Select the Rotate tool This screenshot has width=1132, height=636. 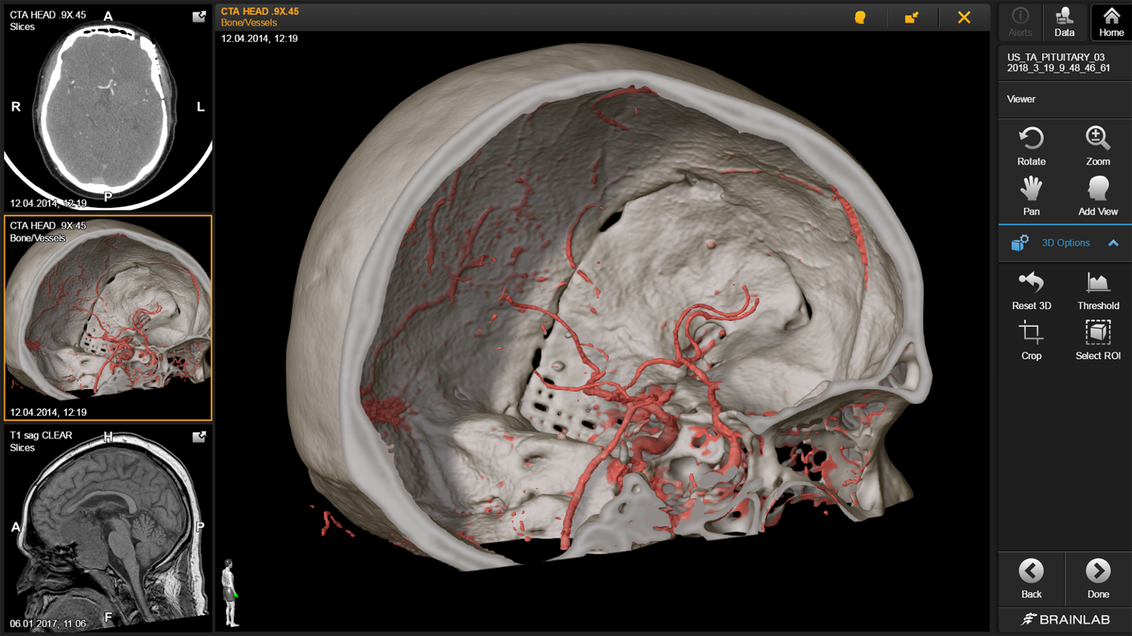[x=1031, y=146]
